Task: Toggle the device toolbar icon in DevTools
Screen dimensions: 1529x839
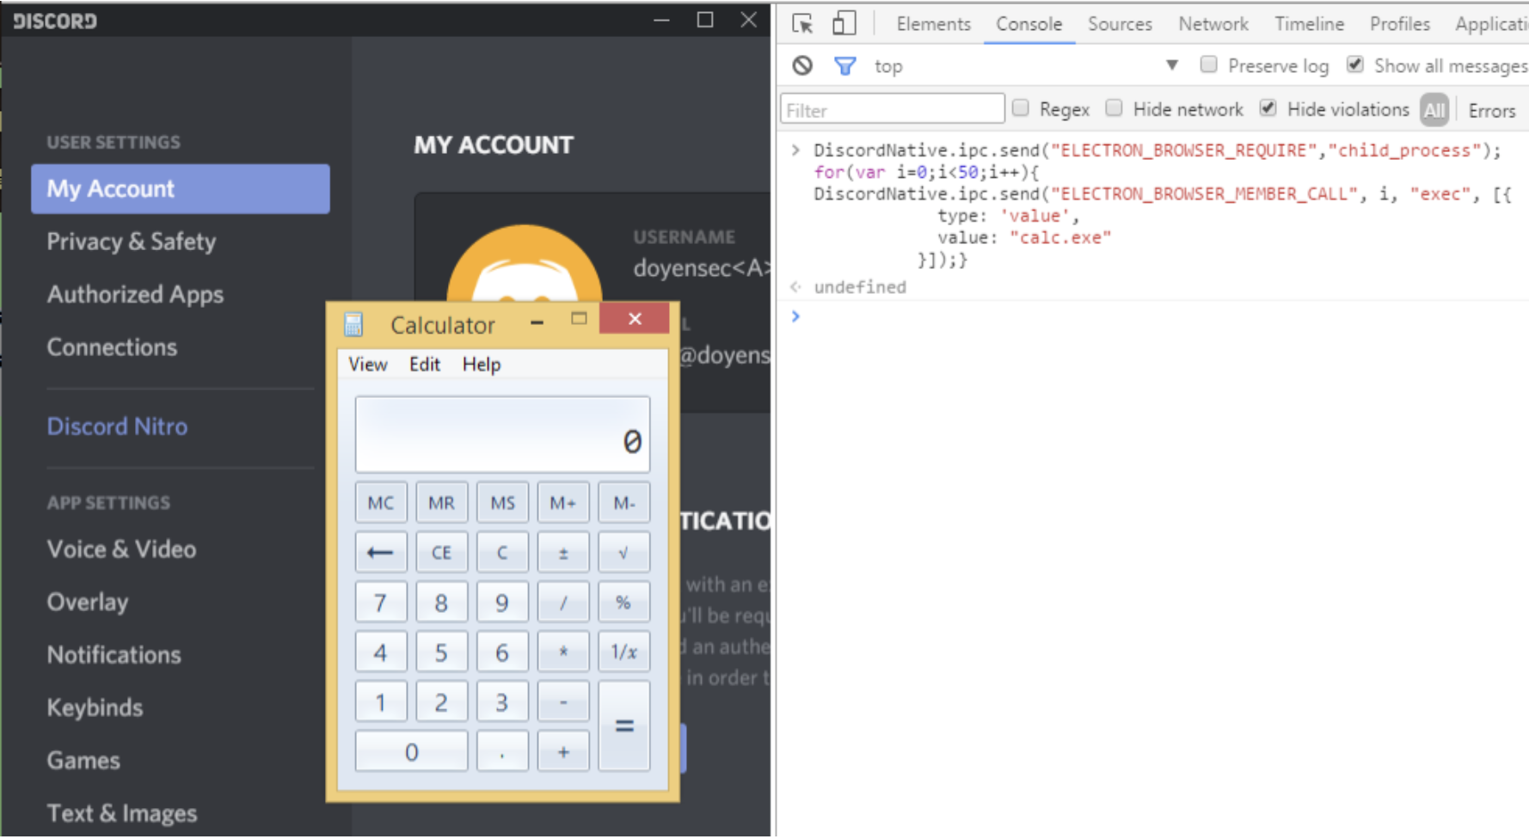Action: click(844, 23)
